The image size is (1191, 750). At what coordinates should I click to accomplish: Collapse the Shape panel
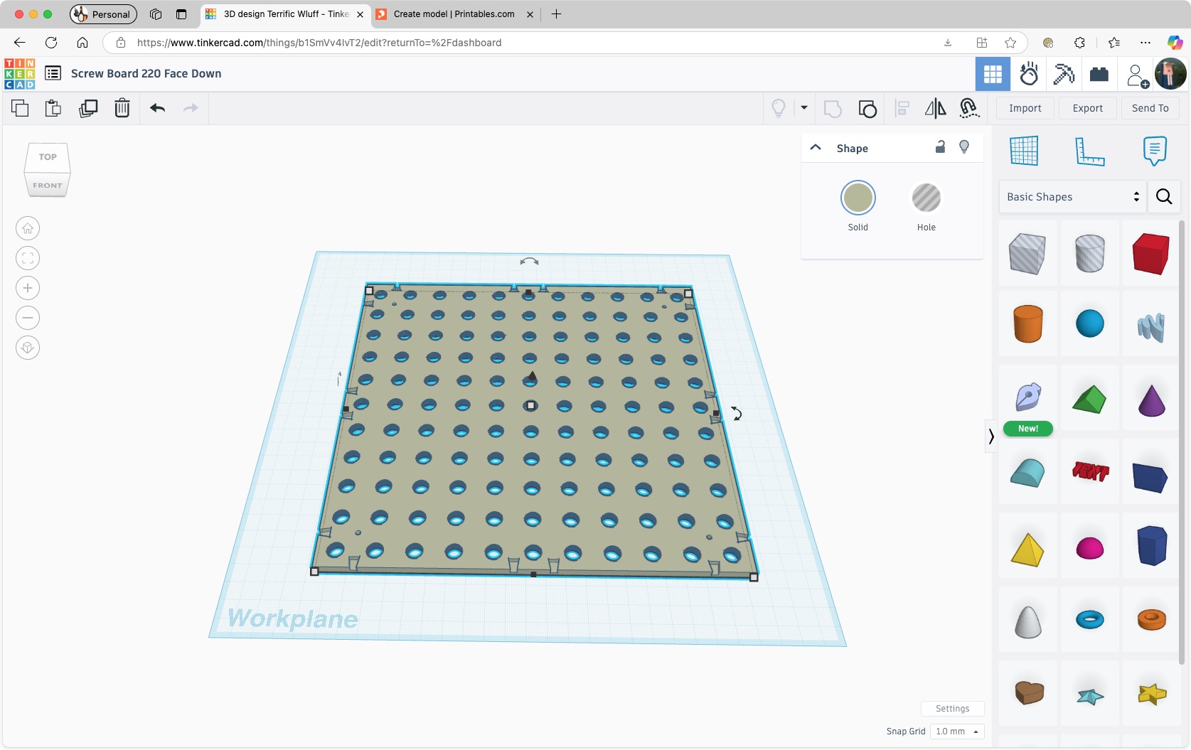[816, 148]
